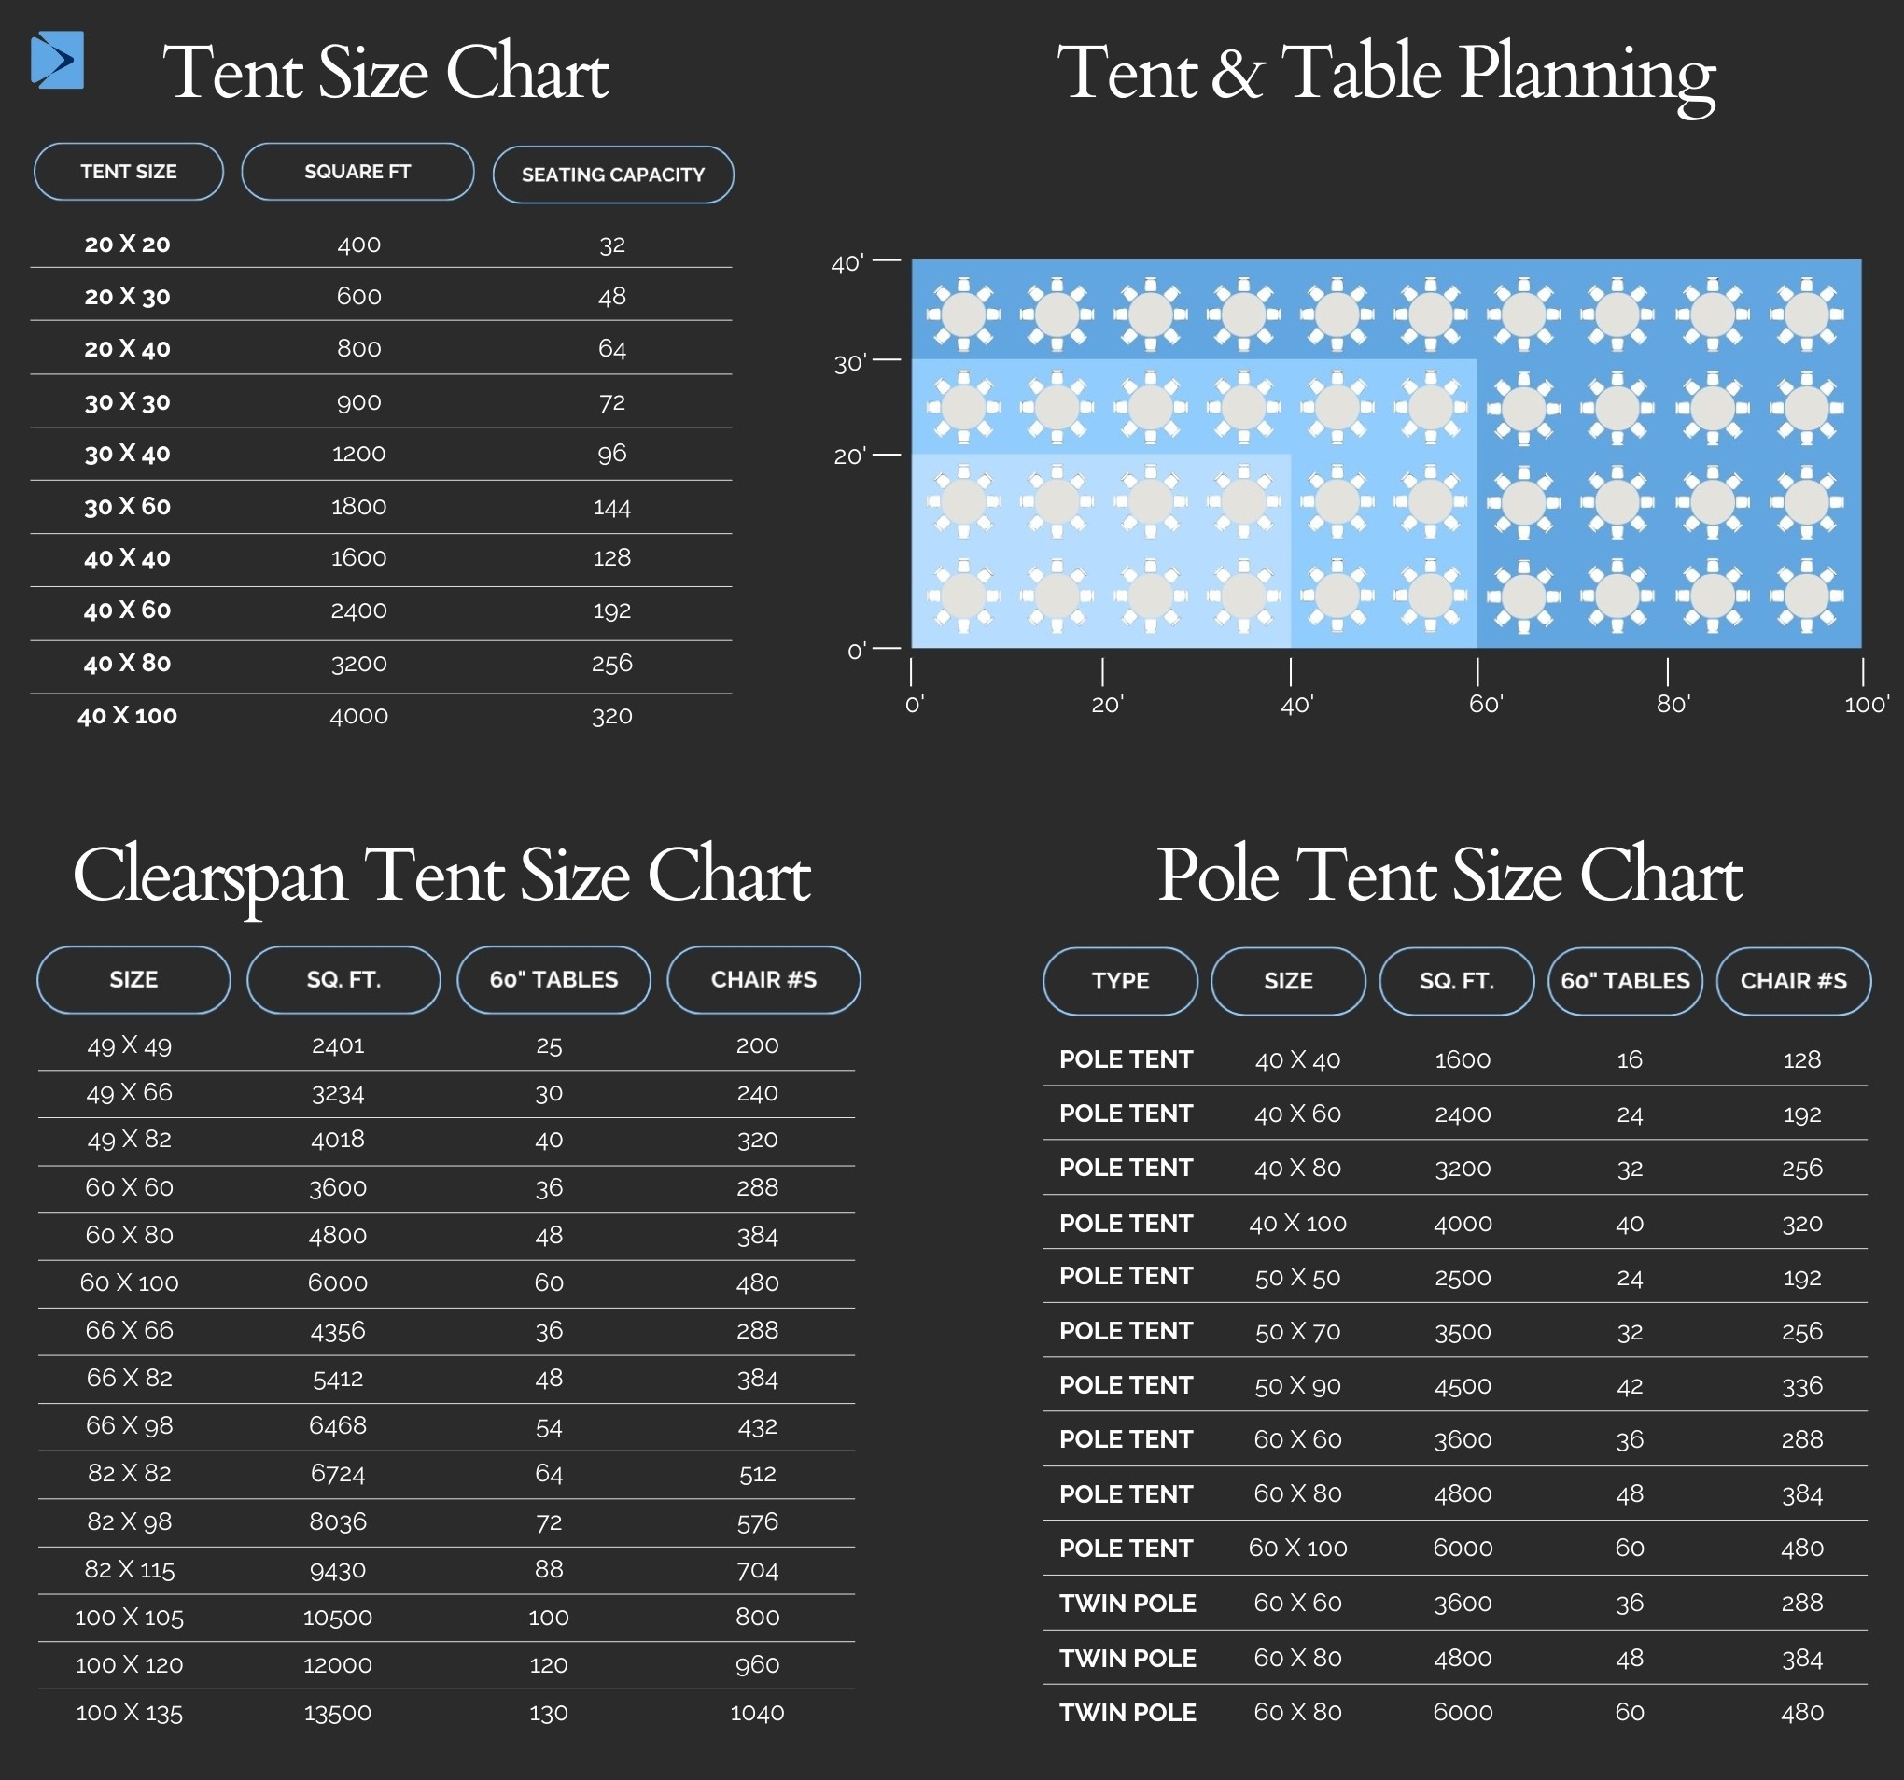Click the SQUARE FT header pill
The image size is (1904, 1780).
357,172
